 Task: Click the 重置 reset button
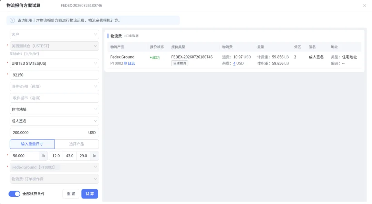coord(71,194)
